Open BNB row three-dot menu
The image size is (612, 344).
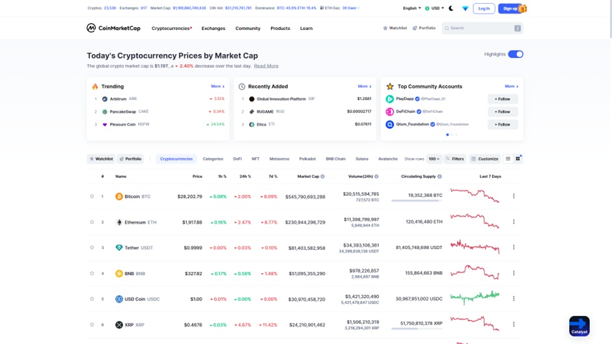(x=514, y=273)
